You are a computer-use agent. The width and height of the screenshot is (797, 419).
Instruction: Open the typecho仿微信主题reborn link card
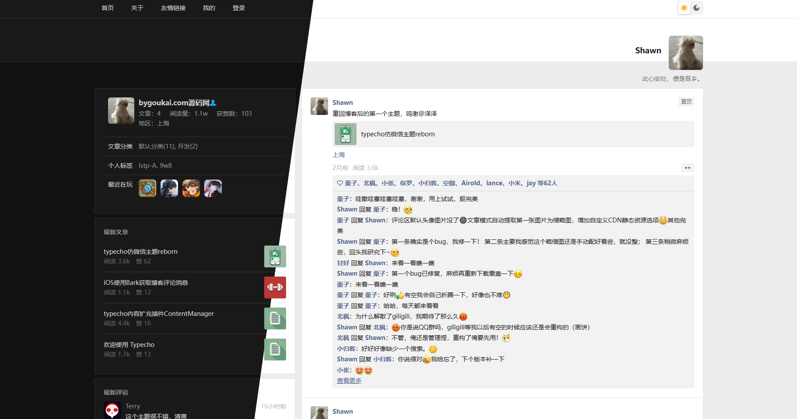398,134
